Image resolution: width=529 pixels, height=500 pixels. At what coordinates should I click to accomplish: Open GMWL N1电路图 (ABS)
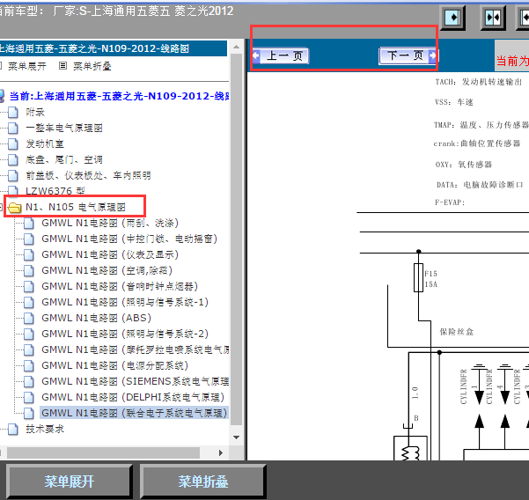pyautogui.click(x=96, y=318)
